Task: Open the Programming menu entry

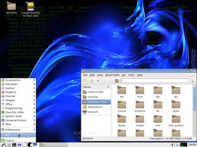Action: point(18,108)
